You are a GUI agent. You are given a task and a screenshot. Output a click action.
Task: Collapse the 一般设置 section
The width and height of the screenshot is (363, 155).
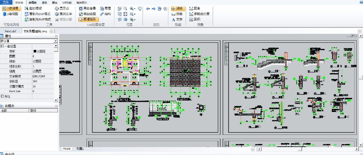(2, 46)
